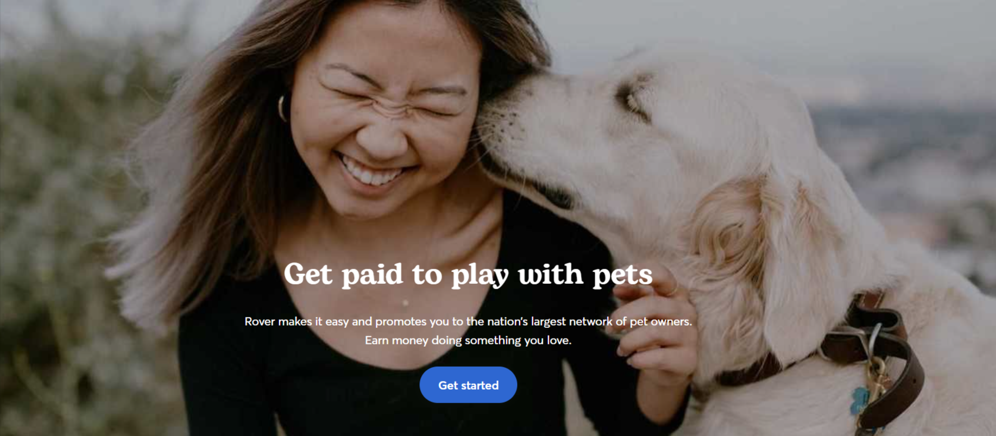The image size is (996, 436).
Task: Click the woman's gold hoop earring
Action: [x=283, y=109]
